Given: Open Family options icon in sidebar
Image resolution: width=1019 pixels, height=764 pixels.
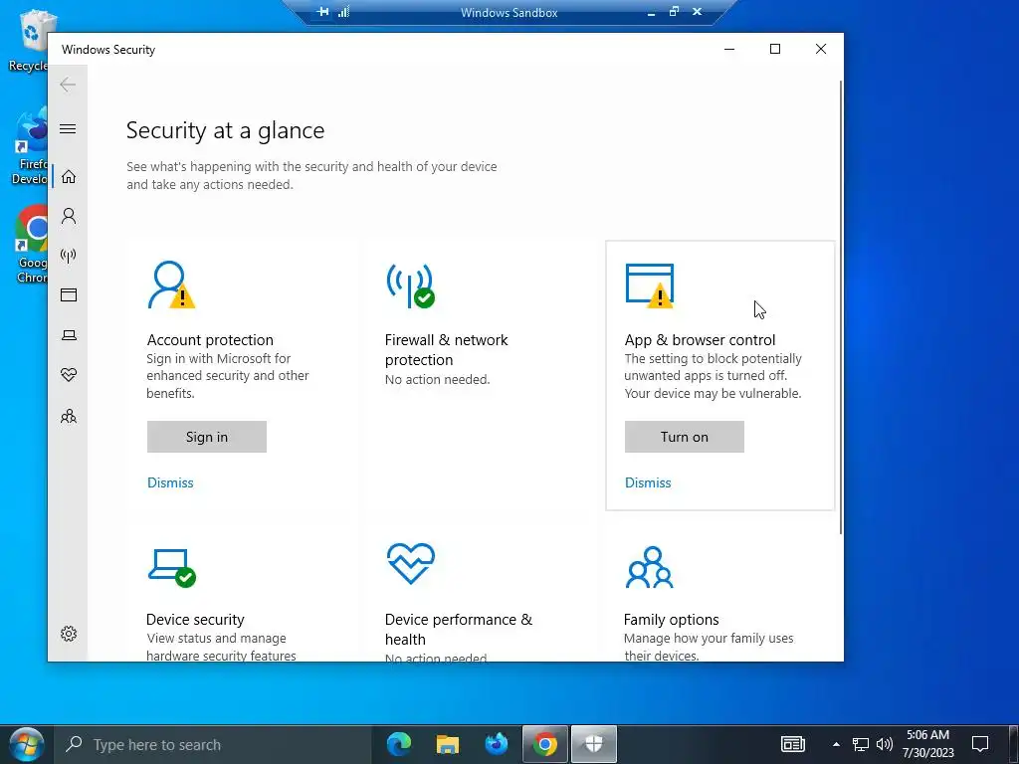Looking at the screenshot, I should (69, 416).
